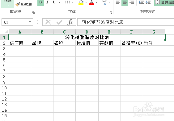174x121 pixels.
Task: Open font color dropdown arrow
Action: 96,2
